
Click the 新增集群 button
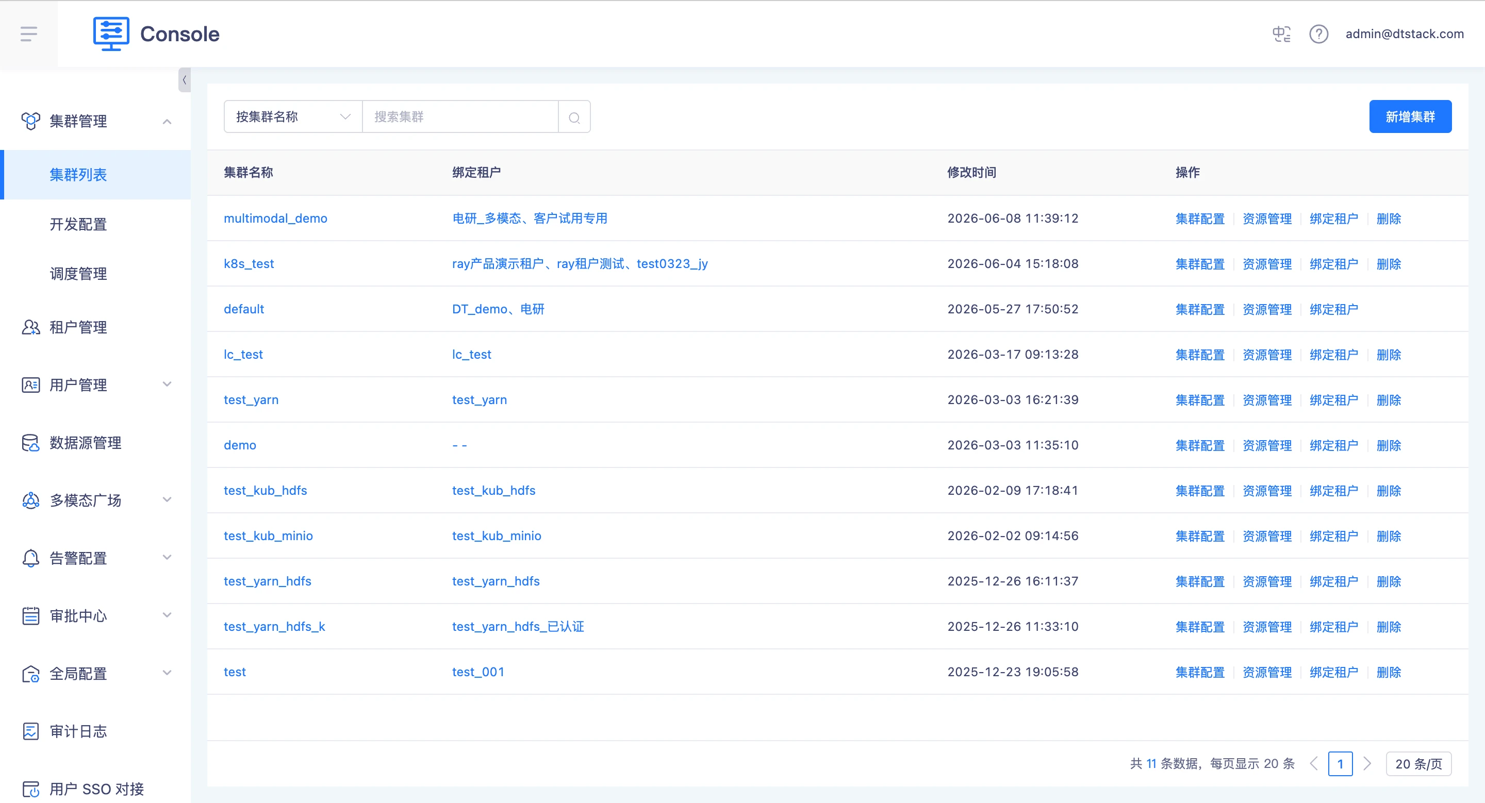tap(1410, 117)
